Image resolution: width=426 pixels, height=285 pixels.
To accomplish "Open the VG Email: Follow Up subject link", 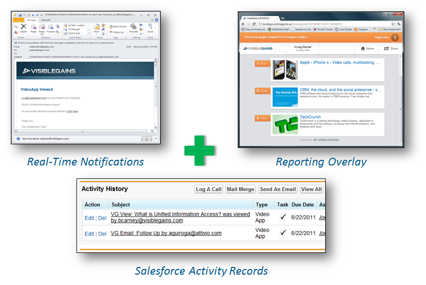I will point(166,233).
